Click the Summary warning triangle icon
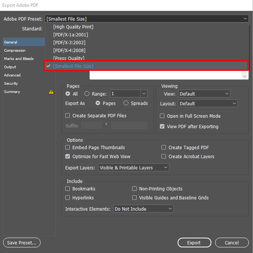Image resolution: width=253 pixels, height=253 pixels. (x=51, y=92)
